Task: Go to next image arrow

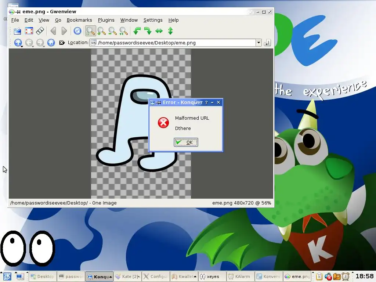Action: point(64,31)
